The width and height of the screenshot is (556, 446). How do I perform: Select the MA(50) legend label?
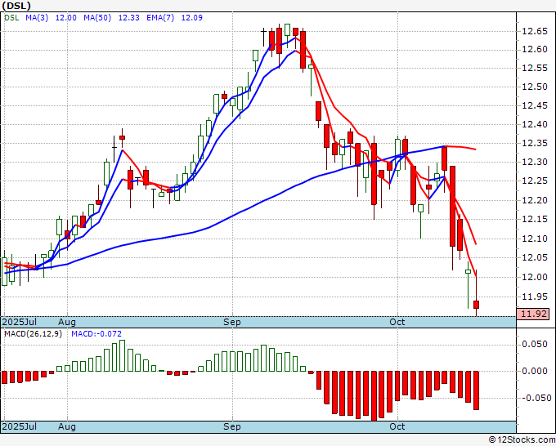click(x=97, y=18)
